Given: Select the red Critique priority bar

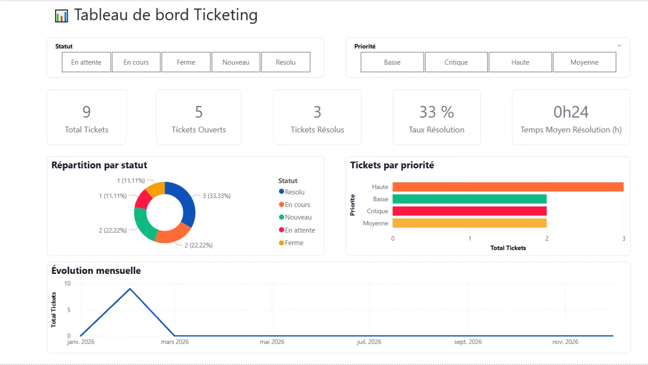Looking at the screenshot, I should 469,211.
